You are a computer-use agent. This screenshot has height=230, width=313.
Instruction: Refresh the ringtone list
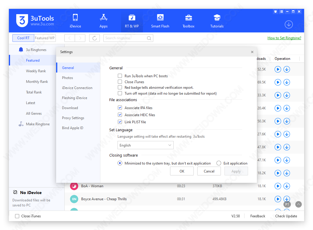point(94,38)
